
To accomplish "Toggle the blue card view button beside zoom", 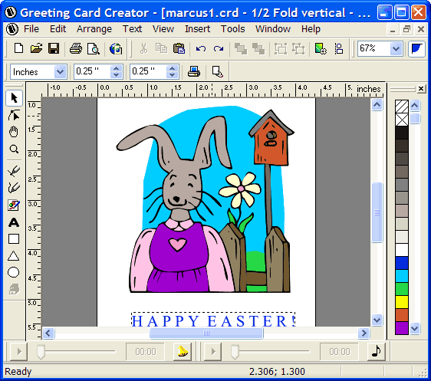I will 416,49.
